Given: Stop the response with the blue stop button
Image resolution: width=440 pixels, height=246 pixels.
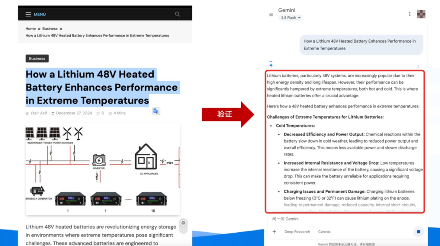Looking at the screenshot, I should pos(418,232).
